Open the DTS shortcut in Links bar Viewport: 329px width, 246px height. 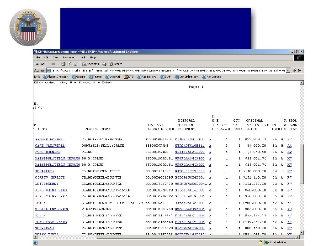pos(128,77)
